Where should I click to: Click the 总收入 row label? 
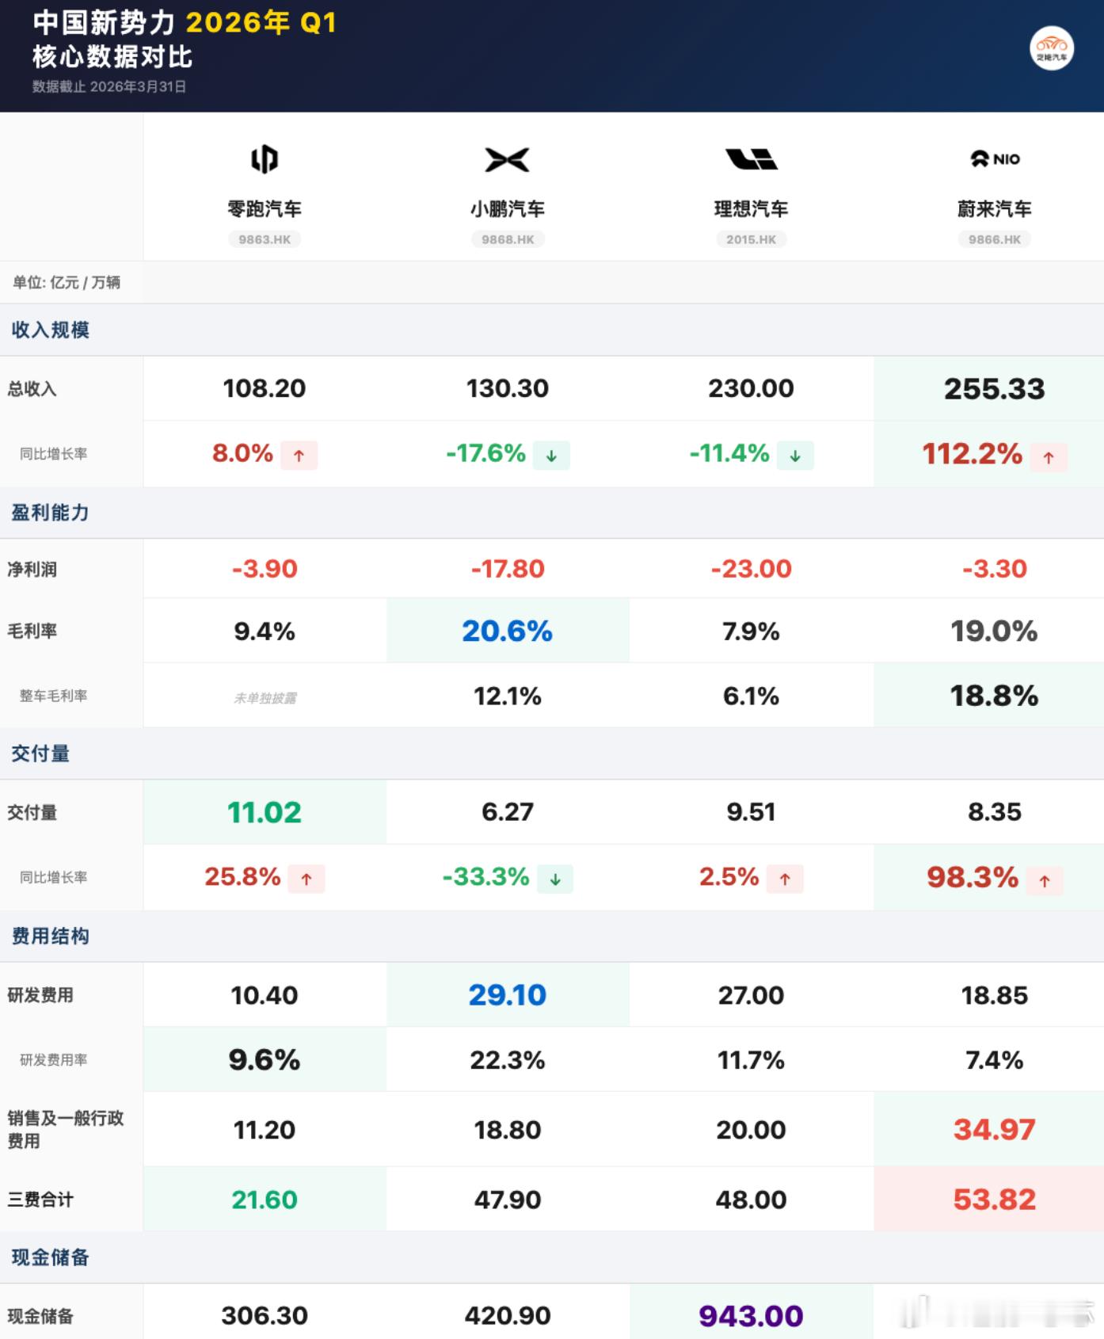pos(32,389)
